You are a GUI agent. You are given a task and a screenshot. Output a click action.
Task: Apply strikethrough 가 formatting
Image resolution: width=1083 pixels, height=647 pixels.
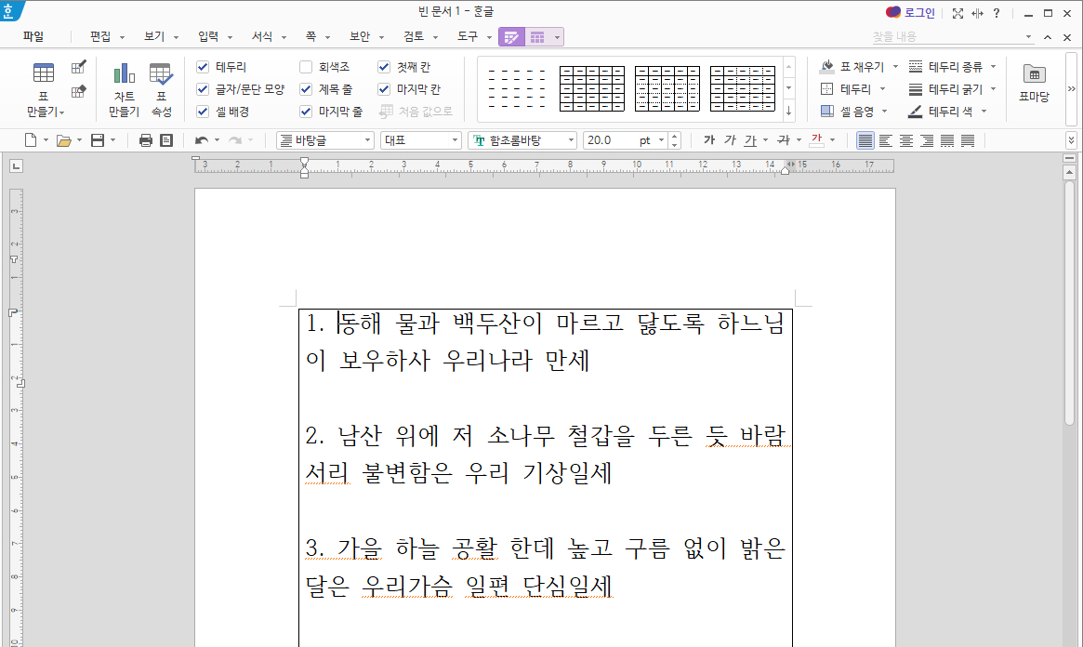click(x=784, y=140)
